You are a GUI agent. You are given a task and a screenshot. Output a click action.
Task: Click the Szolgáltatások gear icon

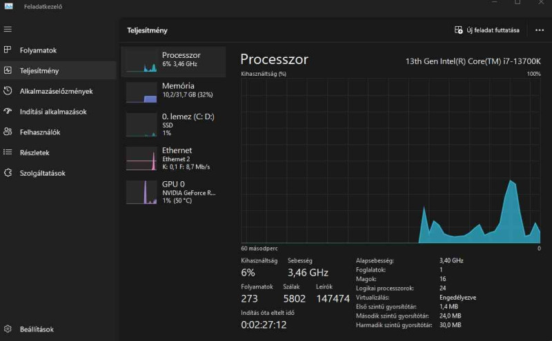point(8,173)
